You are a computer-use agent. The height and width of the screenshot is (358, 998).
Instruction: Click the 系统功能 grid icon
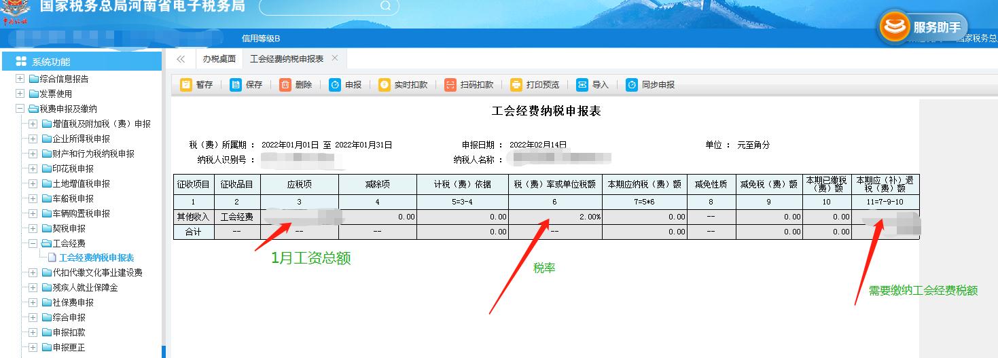tap(21, 62)
